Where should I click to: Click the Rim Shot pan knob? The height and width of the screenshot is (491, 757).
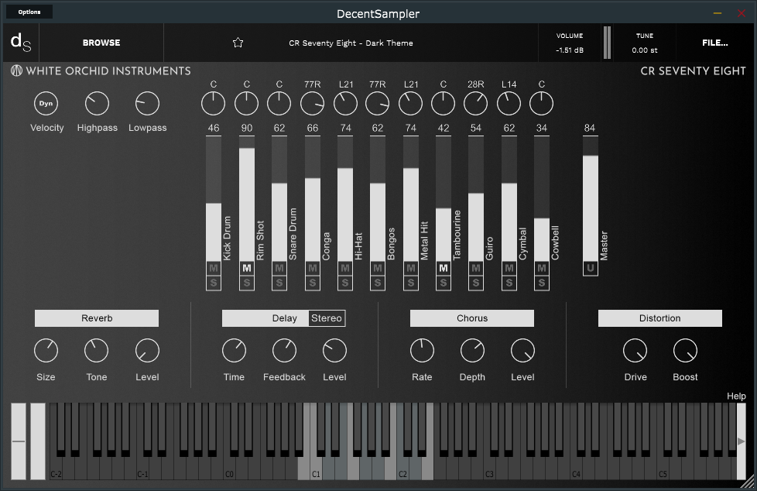pyautogui.click(x=246, y=104)
